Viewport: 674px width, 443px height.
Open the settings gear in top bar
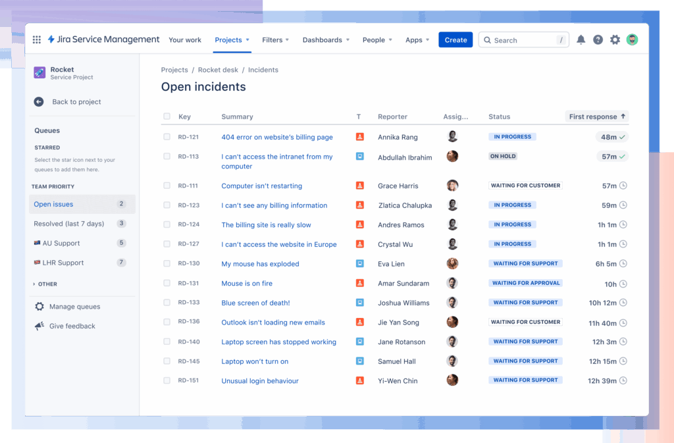[615, 39]
